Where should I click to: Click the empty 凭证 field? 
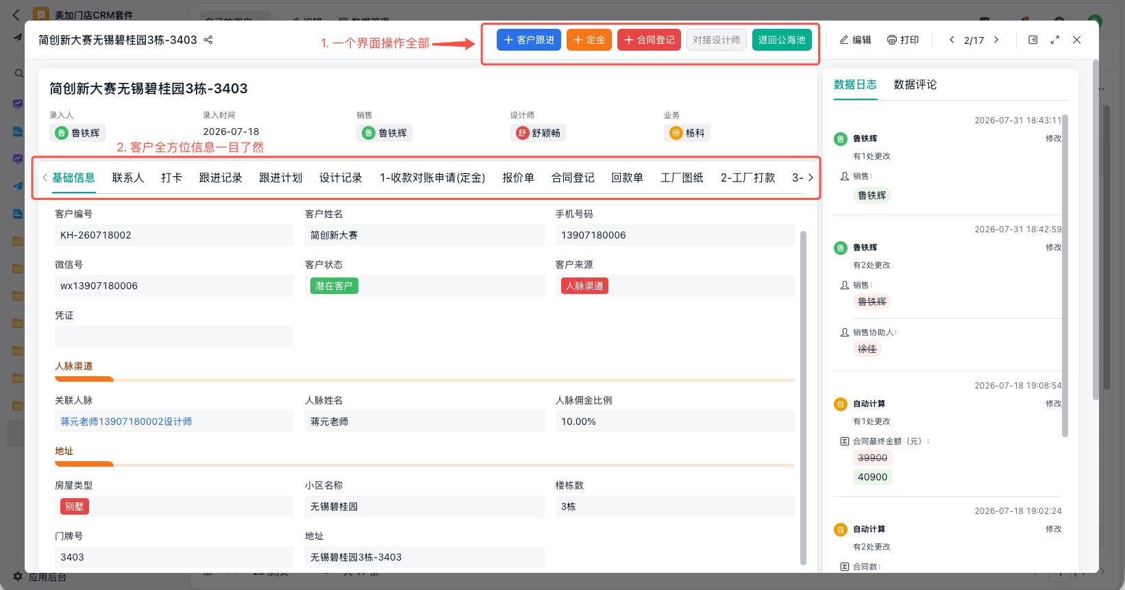click(174, 336)
